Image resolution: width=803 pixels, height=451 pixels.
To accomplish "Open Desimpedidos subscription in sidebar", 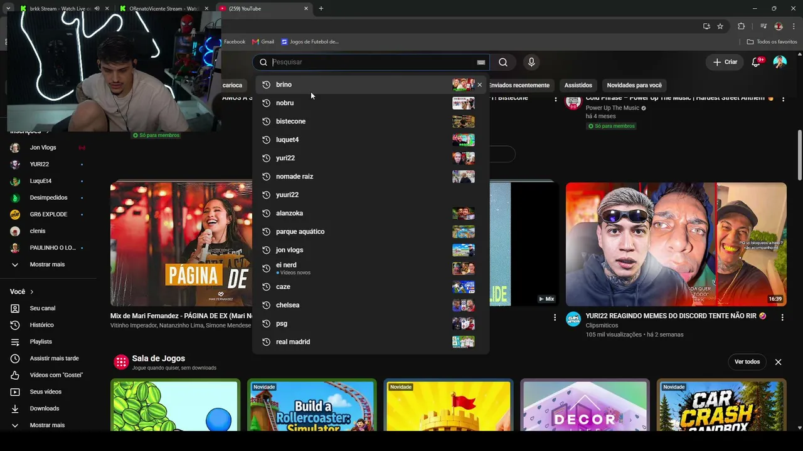I will pos(48,198).
